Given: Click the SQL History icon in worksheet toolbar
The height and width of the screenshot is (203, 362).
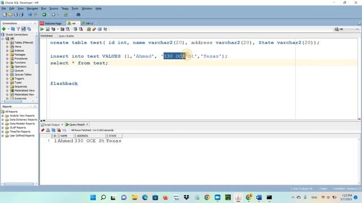Looking at the screenshot, I should [x=100, y=29].
